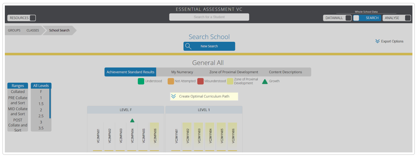The height and width of the screenshot is (157, 418).
Task: Select the Ranges header
Action: coord(18,86)
